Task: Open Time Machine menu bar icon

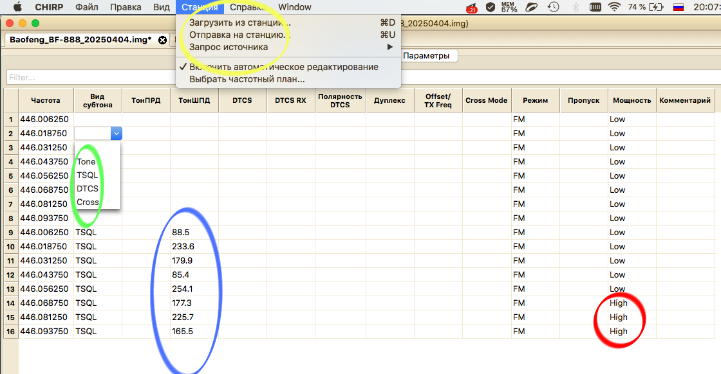Action: point(554,7)
